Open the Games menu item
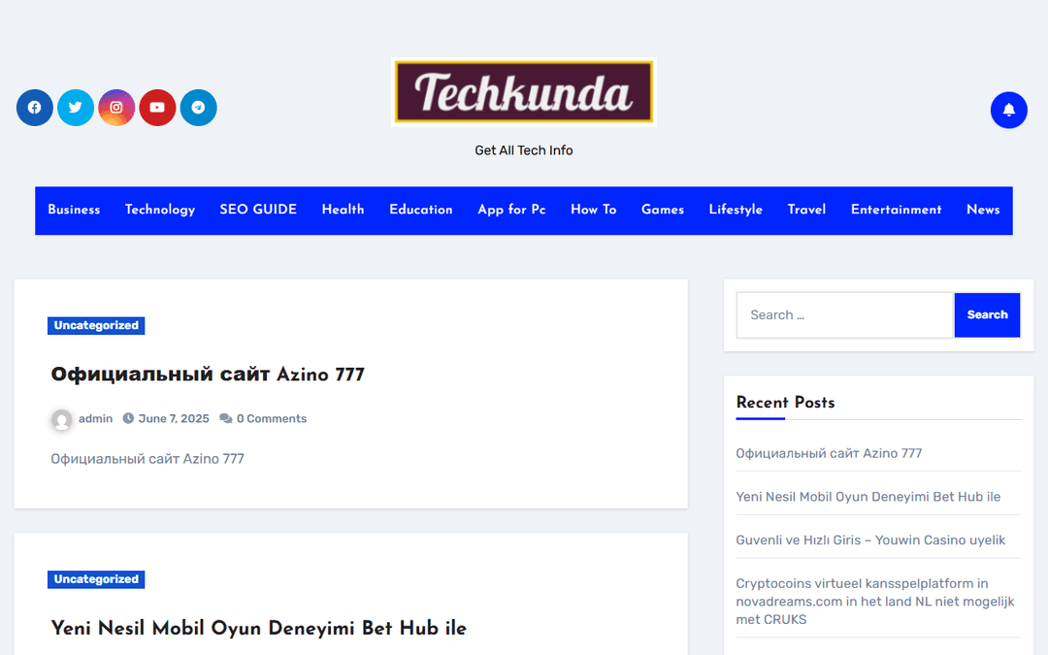 click(x=663, y=210)
